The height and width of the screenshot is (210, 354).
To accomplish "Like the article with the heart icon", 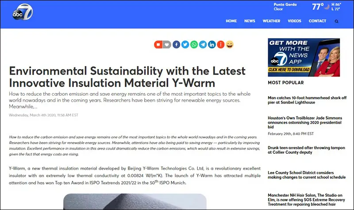I will 166,44.
